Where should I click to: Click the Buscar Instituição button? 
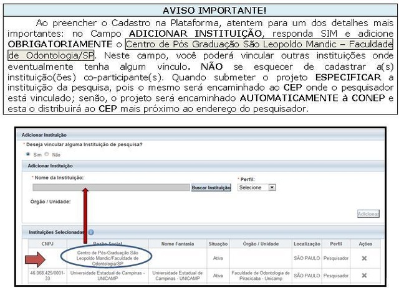pos(211,187)
